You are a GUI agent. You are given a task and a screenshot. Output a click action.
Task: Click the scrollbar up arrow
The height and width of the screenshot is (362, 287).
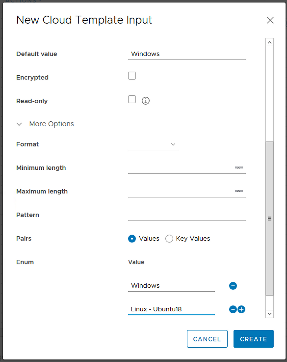[269, 42]
